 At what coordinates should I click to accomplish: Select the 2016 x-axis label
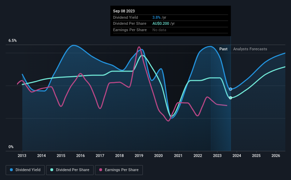pyautogui.click(x=80, y=156)
